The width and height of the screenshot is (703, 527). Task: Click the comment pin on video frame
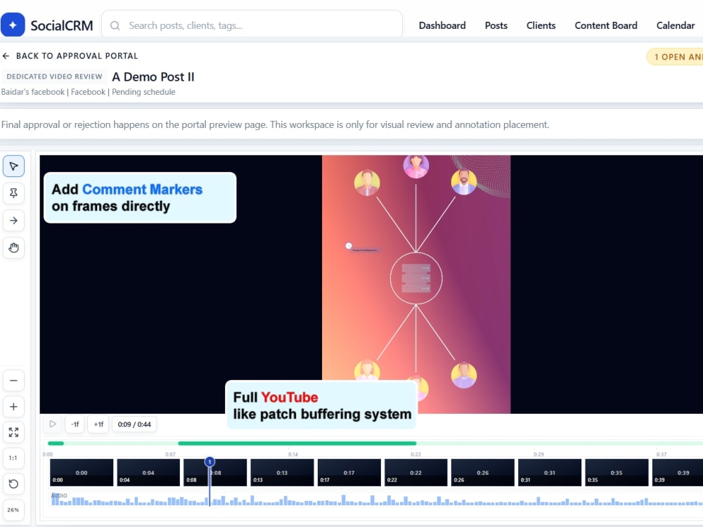tap(349, 245)
